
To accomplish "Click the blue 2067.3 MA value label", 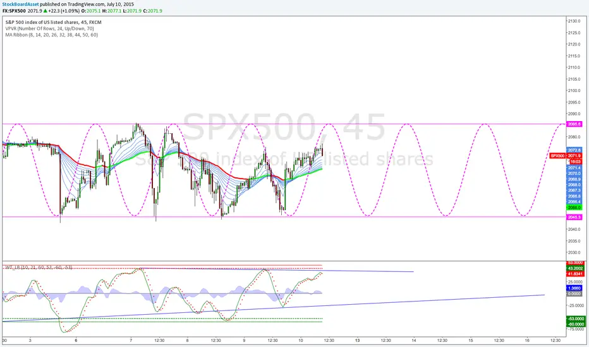I will (x=574, y=191).
